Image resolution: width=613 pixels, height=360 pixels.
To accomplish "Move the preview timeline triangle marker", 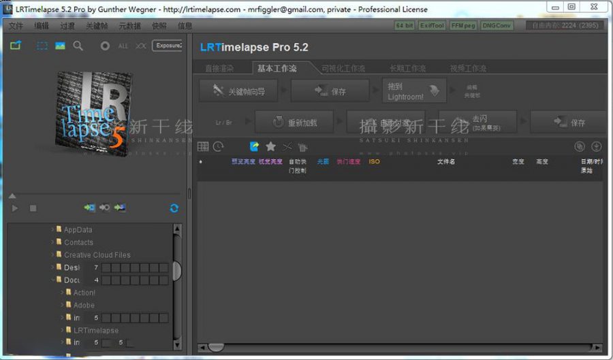I will click(12, 195).
